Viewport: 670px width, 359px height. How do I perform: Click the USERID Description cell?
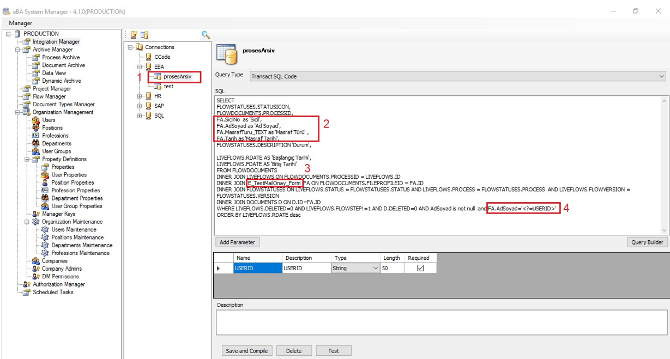click(306, 268)
